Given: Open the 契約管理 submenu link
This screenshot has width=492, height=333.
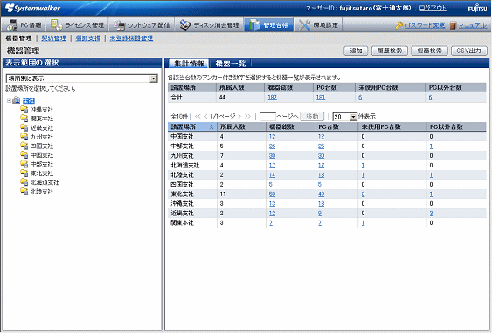Looking at the screenshot, I should pos(53,38).
